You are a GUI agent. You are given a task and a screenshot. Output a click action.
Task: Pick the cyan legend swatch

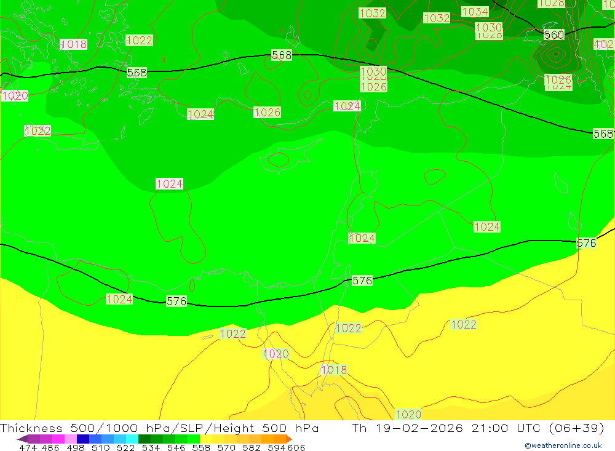132,439
